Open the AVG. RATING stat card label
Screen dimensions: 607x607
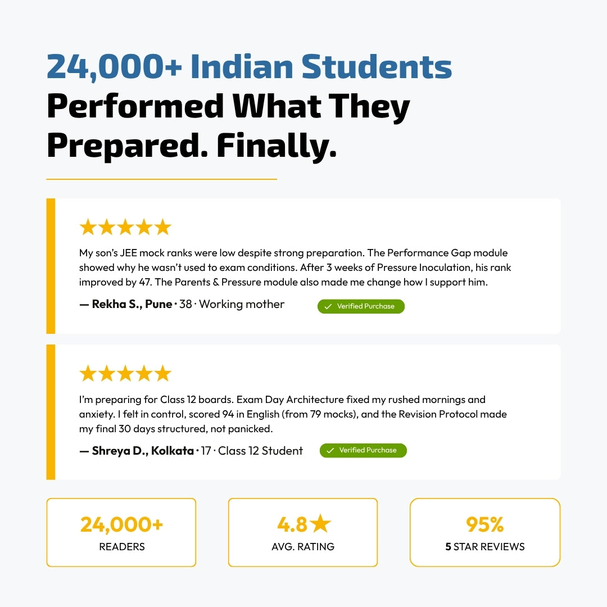(x=303, y=547)
